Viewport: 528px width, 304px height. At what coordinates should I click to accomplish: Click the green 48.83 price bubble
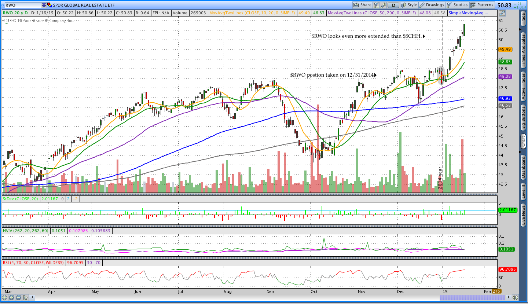click(505, 62)
